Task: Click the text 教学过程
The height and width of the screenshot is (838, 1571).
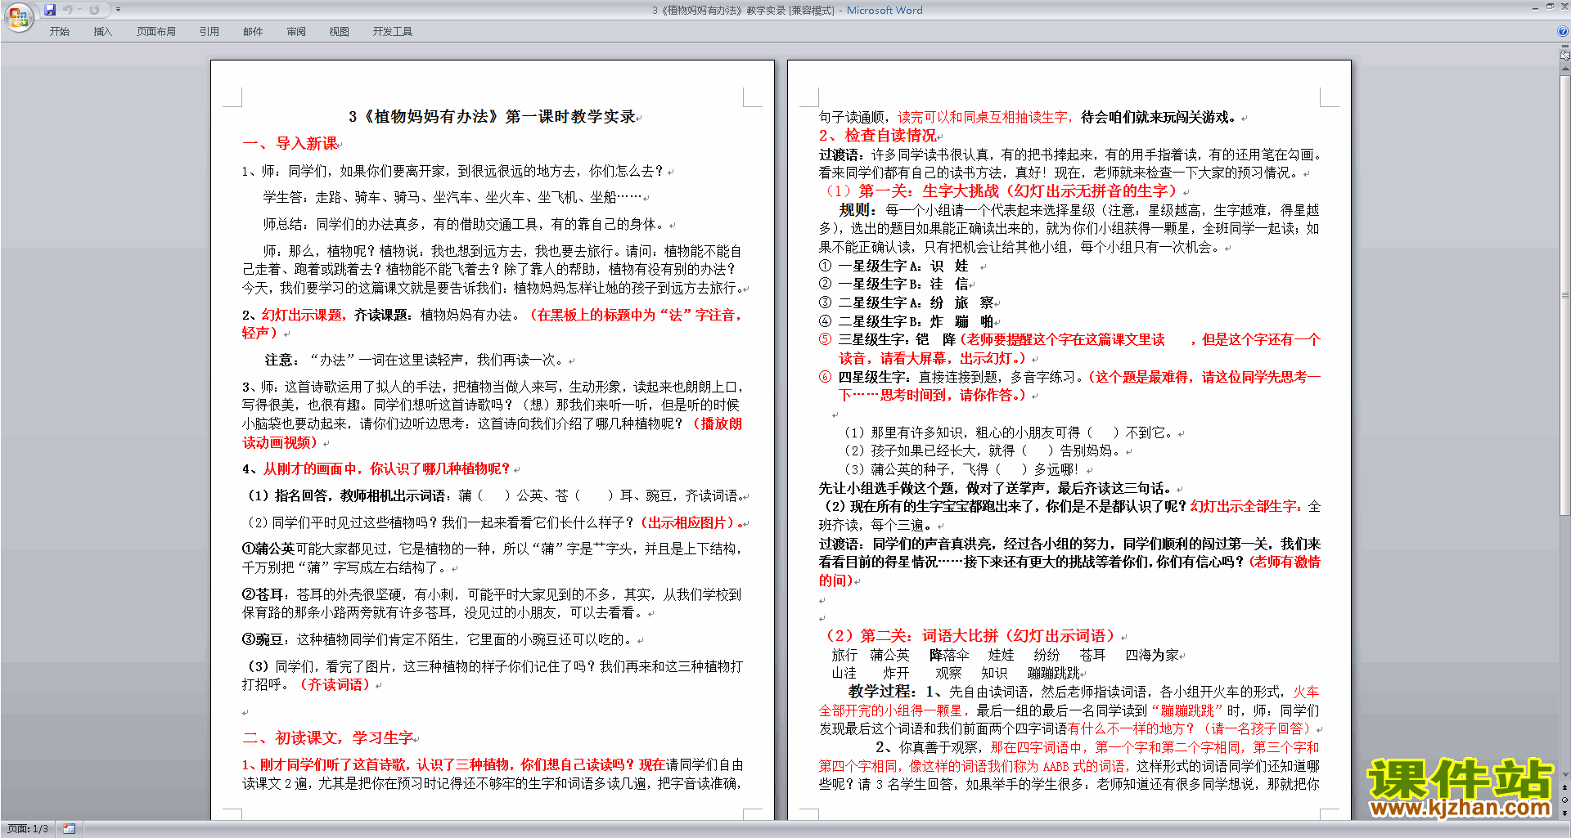Action: click(881, 692)
